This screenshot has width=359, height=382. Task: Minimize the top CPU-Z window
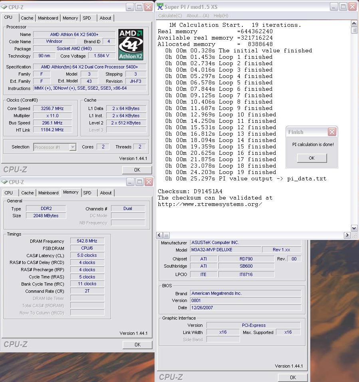point(130,7)
